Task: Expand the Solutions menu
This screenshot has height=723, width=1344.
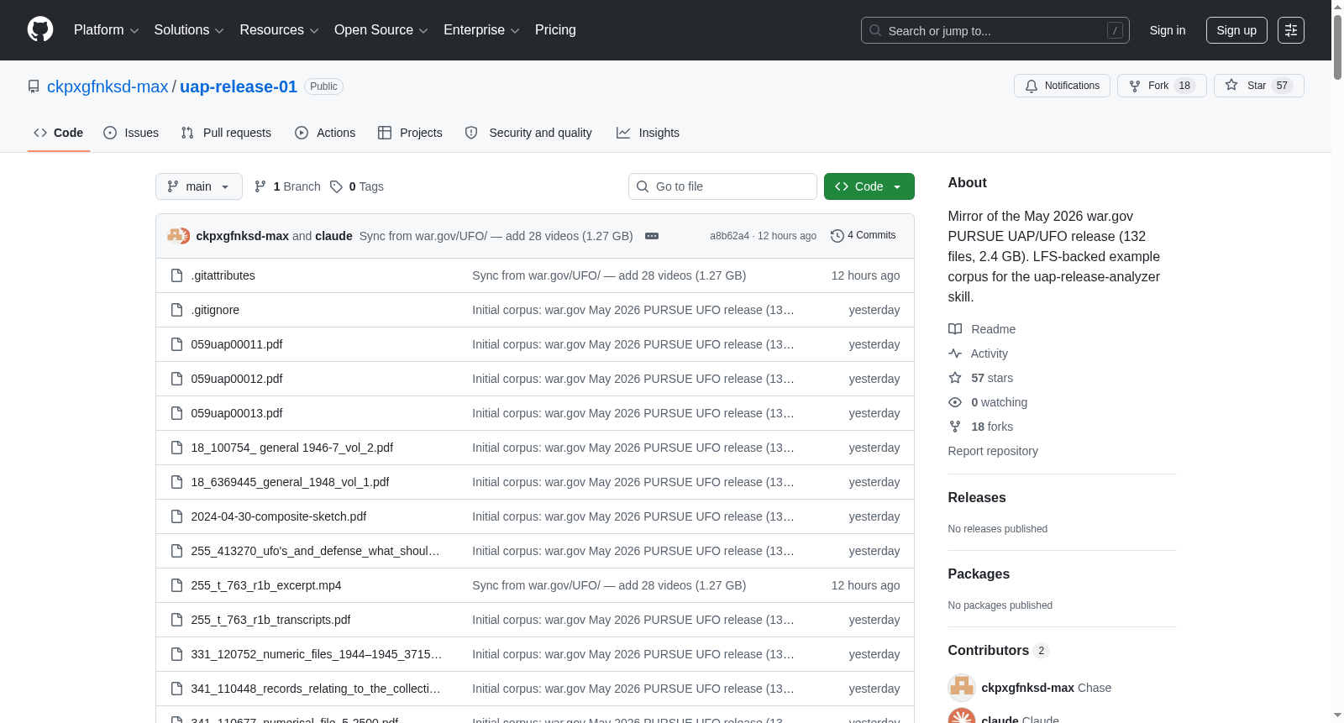Action: tap(189, 30)
